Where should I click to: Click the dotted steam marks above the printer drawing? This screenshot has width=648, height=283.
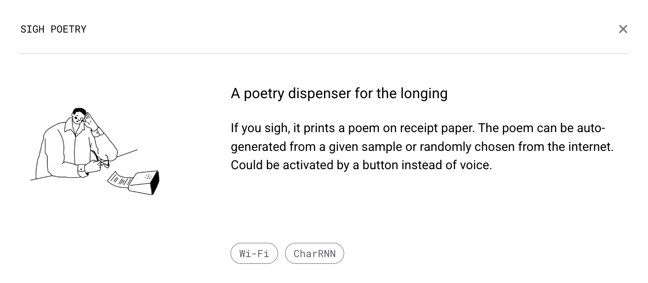click(x=148, y=176)
